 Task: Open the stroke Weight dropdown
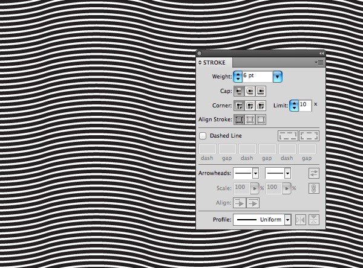[x=278, y=77]
